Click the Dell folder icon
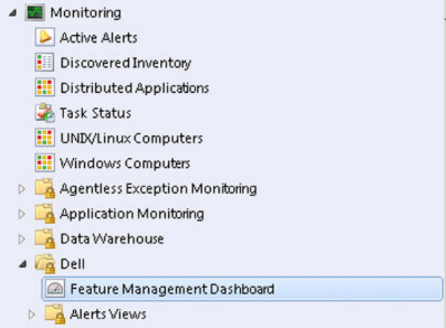This screenshot has width=446, height=328. 45,263
